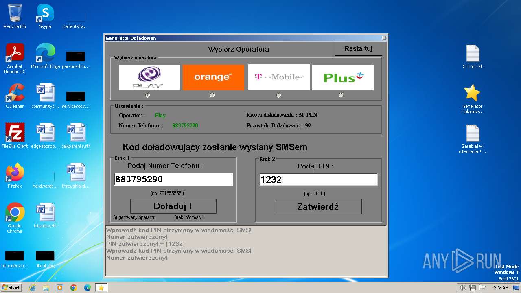Choose the radio button under Orange
521x293 pixels.
click(x=212, y=95)
